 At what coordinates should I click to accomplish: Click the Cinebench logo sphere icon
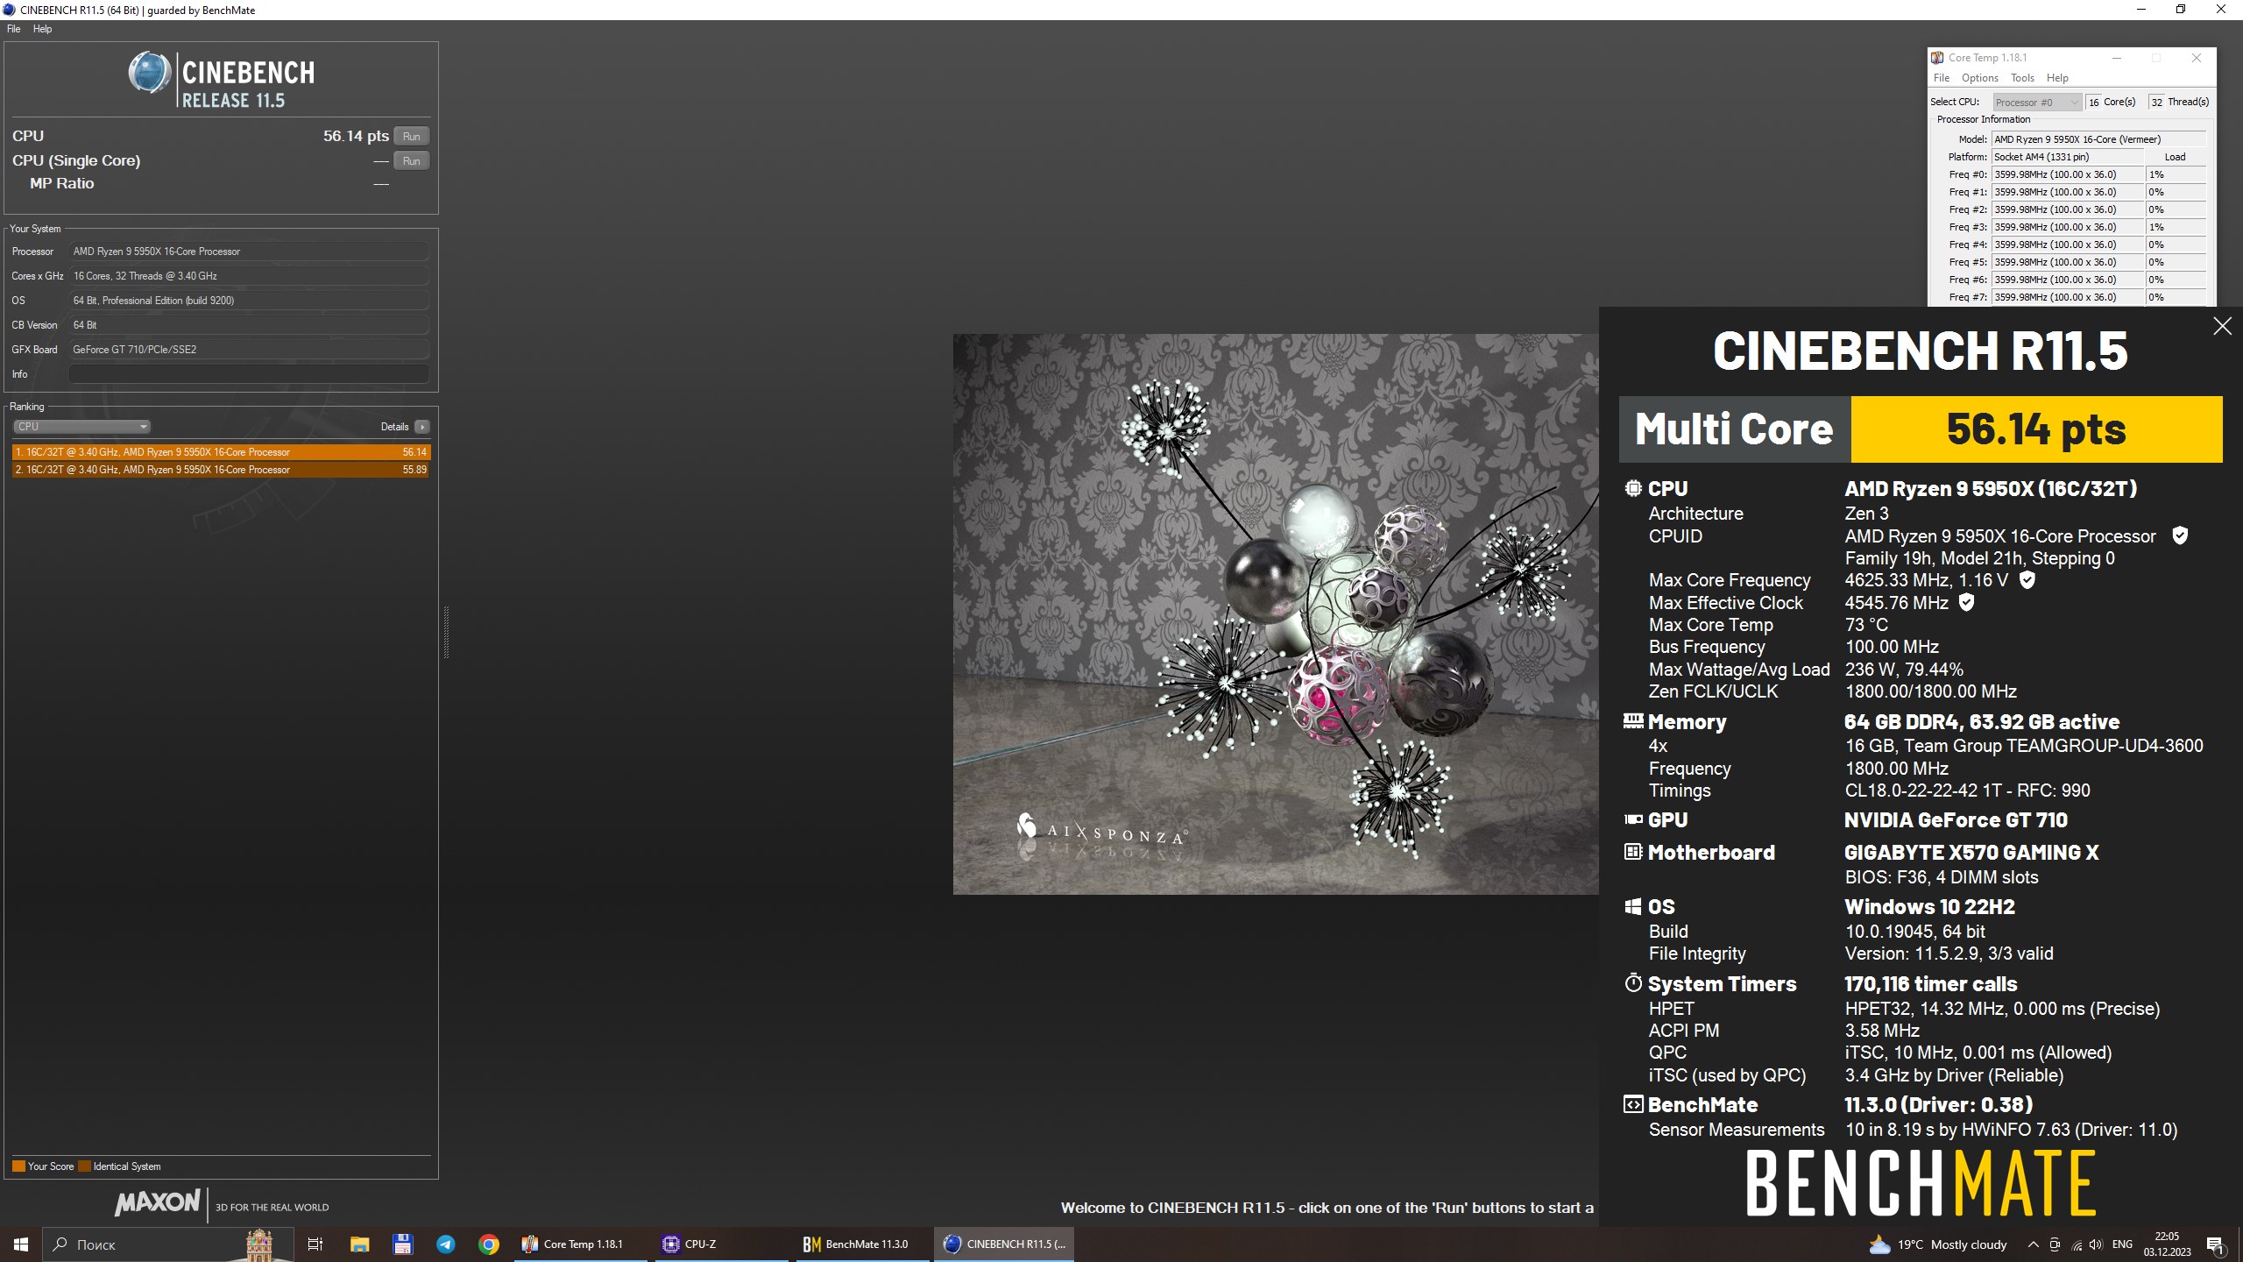[x=150, y=73]
